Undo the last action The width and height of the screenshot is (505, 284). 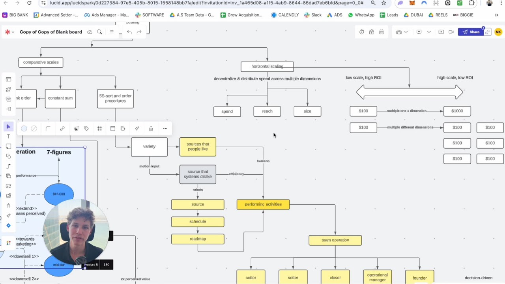coord(129,32)
